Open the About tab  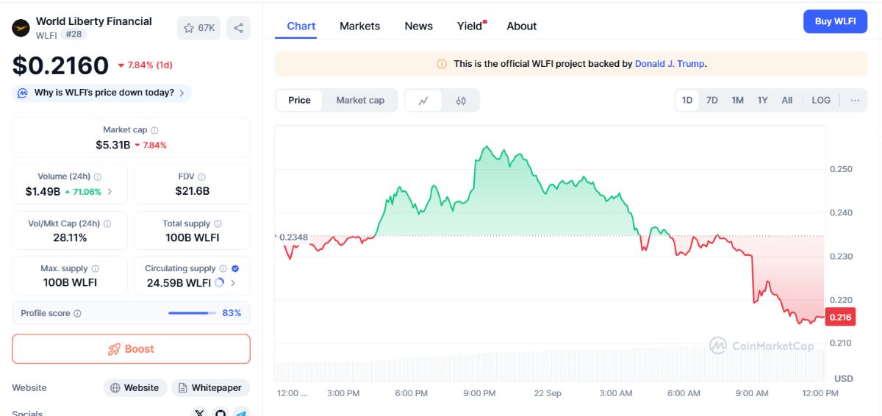click(522, 26)
